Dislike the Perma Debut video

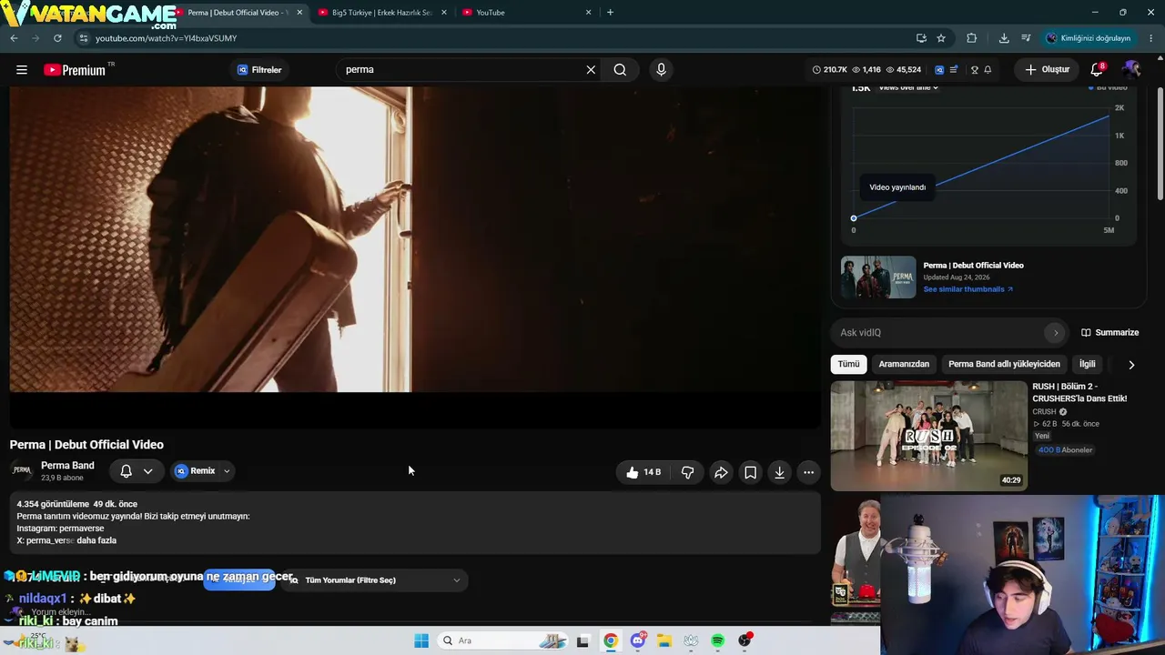click(688, 472)
